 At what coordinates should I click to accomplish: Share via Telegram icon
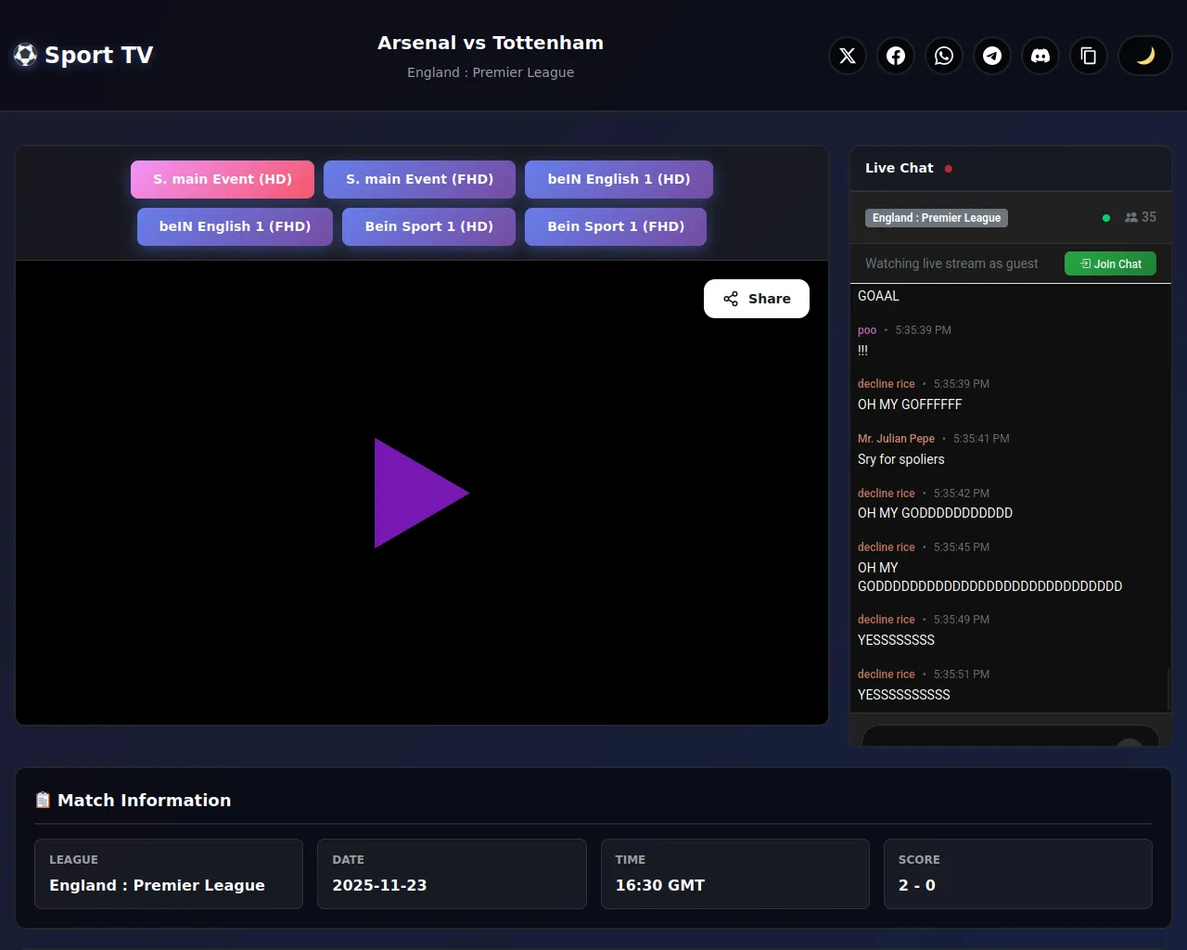992,56
